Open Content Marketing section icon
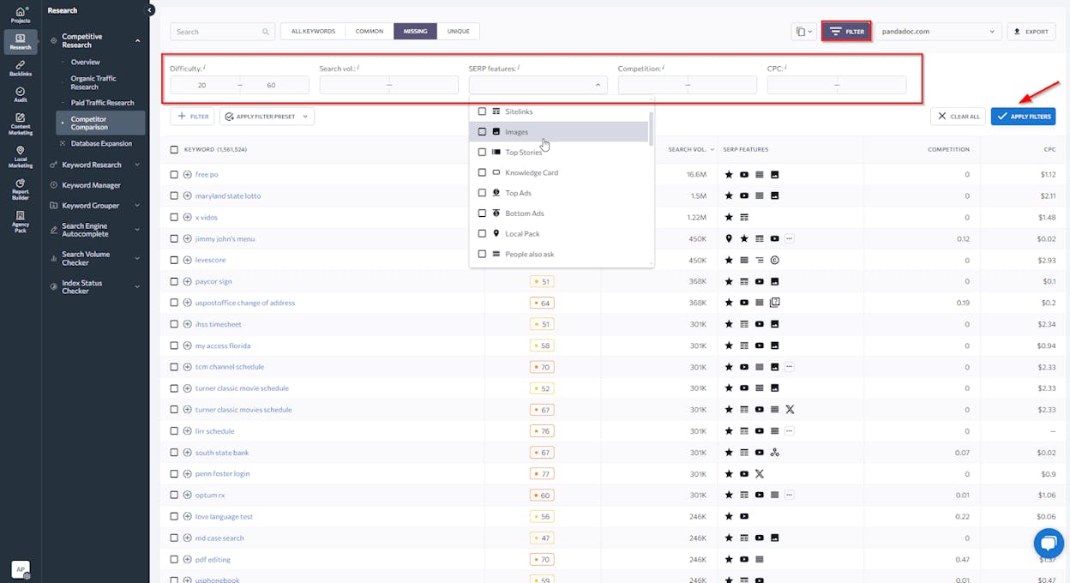1070x583 pixels. 21,124
